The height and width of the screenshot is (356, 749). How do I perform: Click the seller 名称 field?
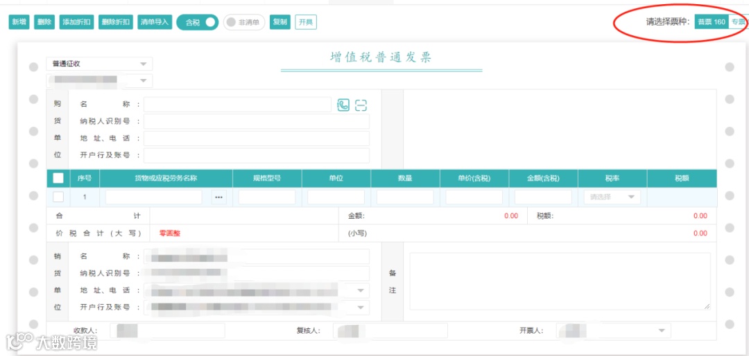tap(257, 256)
